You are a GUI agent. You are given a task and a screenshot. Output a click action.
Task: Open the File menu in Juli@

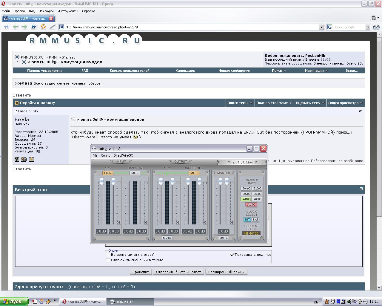click(95, 155)
